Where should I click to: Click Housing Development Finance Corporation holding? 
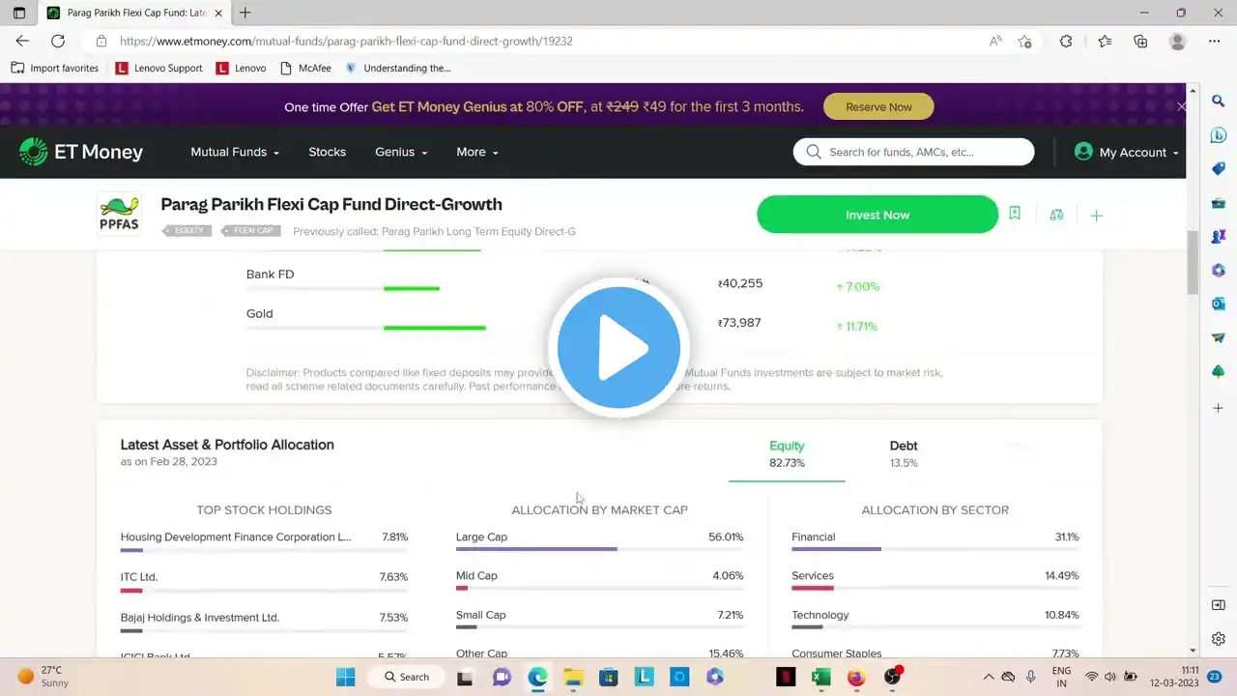[x=236, y=536]
